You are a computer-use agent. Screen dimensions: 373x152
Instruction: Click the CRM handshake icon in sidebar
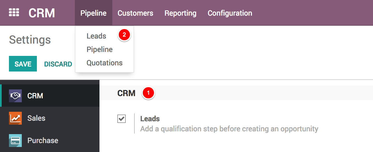[x=15, y=96]
